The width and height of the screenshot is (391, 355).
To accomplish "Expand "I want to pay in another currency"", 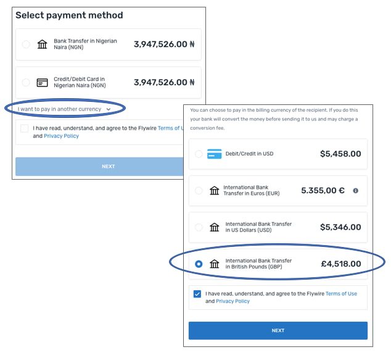I will tap(60, 109).
